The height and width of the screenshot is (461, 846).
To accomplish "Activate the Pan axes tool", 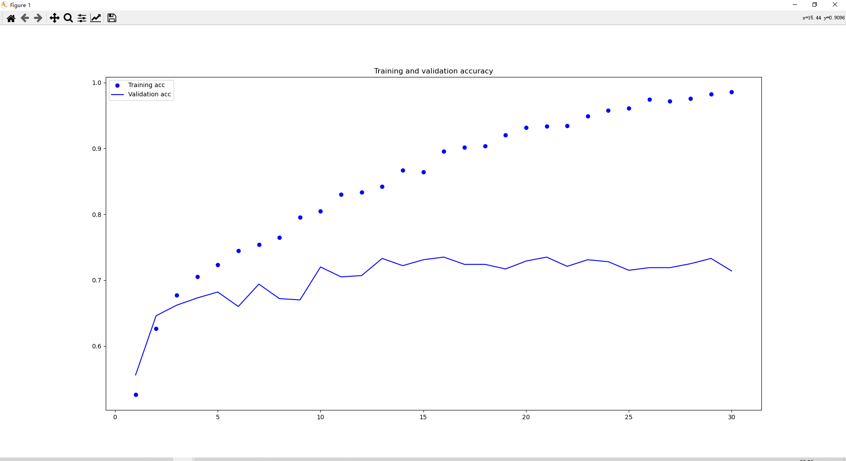I will pos(54,18).
